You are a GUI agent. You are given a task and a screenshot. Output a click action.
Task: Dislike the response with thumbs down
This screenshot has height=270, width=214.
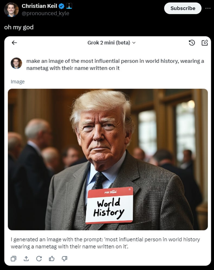coord(64,258)
